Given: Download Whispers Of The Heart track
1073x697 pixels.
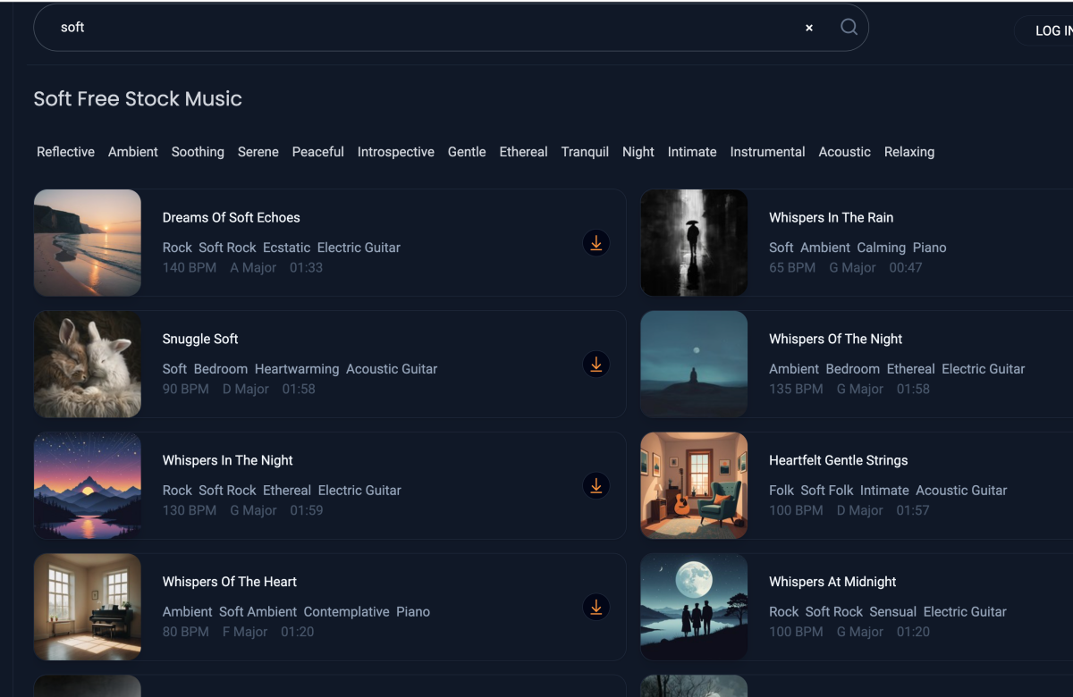Looking at the screenshot, I should tap(596, 607).
